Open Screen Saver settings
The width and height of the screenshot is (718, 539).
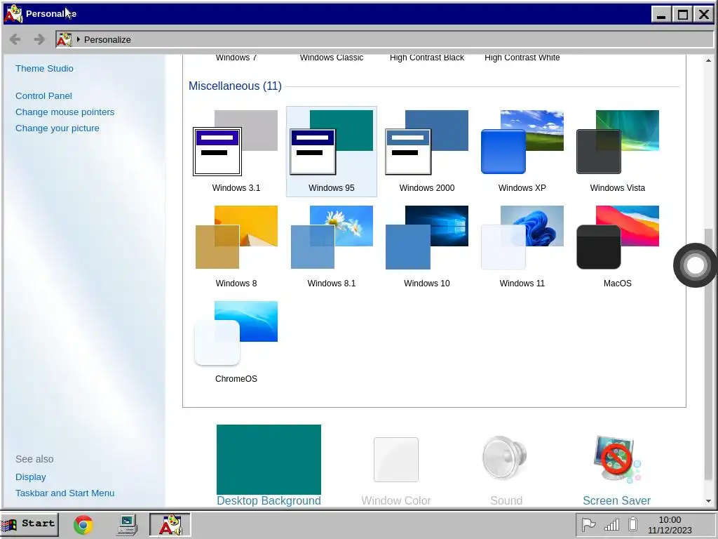(x=616, y=471)
